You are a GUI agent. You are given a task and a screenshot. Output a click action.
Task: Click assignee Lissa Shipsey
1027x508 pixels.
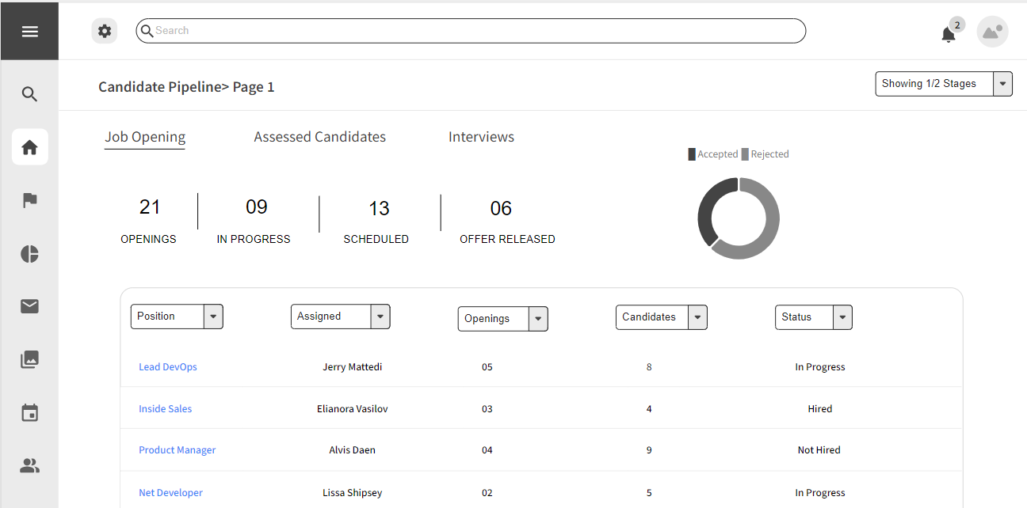click(x=353, y=493)
